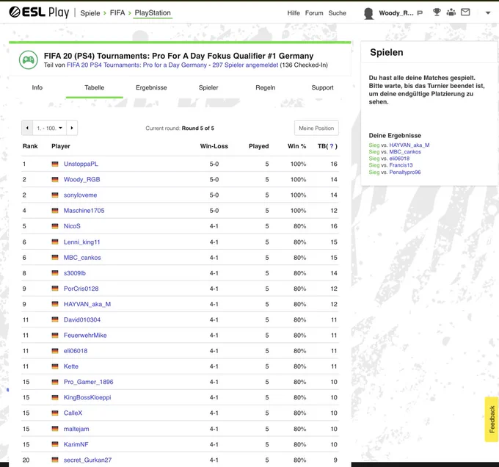The width and height of the screenshot is (499, 467).
Task: Open player Woody_RGB in table
Action: [81, 180]
